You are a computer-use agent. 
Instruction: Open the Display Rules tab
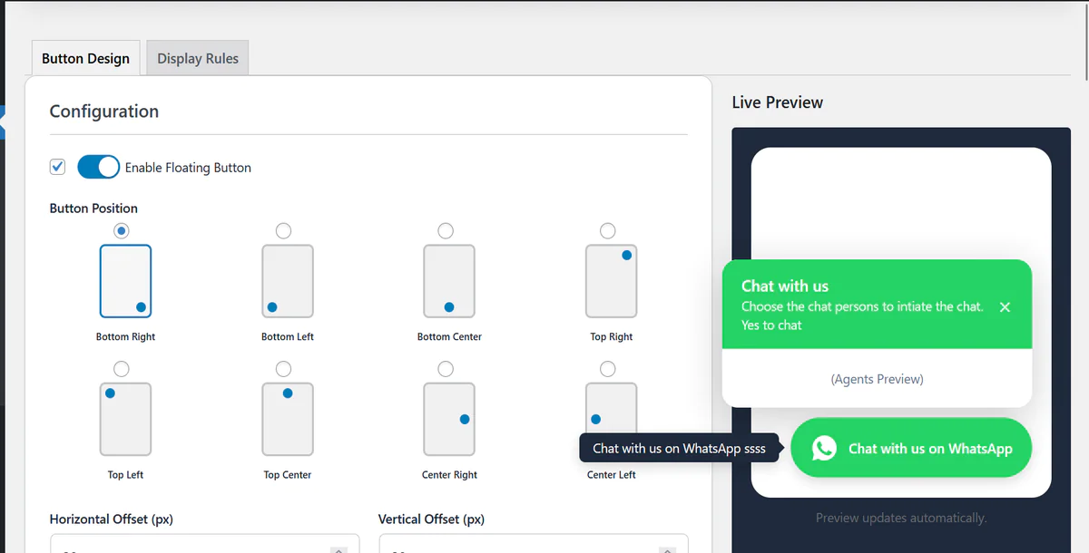point(198,58)
